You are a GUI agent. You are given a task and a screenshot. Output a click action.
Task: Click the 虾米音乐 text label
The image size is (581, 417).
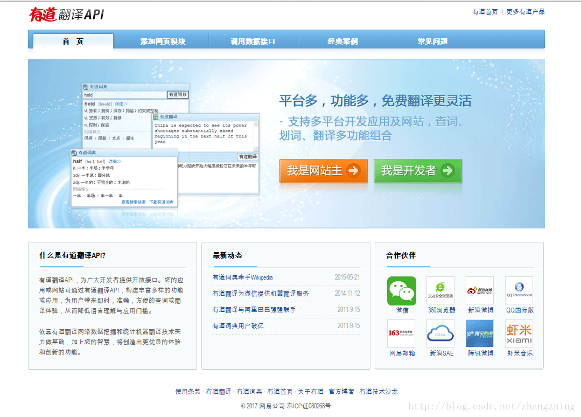[x=520, y=353]
